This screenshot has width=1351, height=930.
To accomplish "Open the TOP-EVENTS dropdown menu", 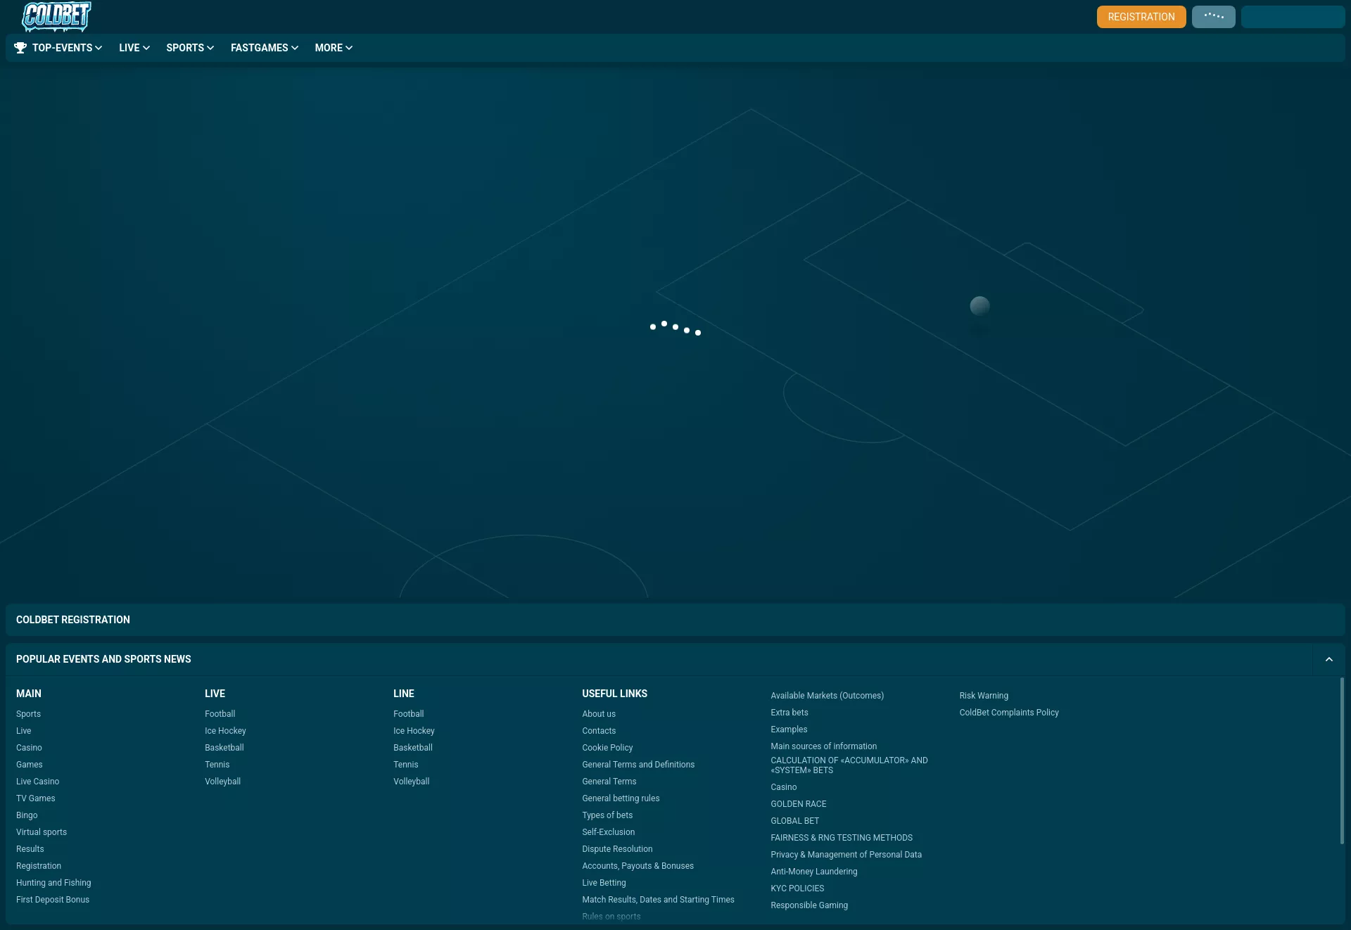I will [67, 48].
